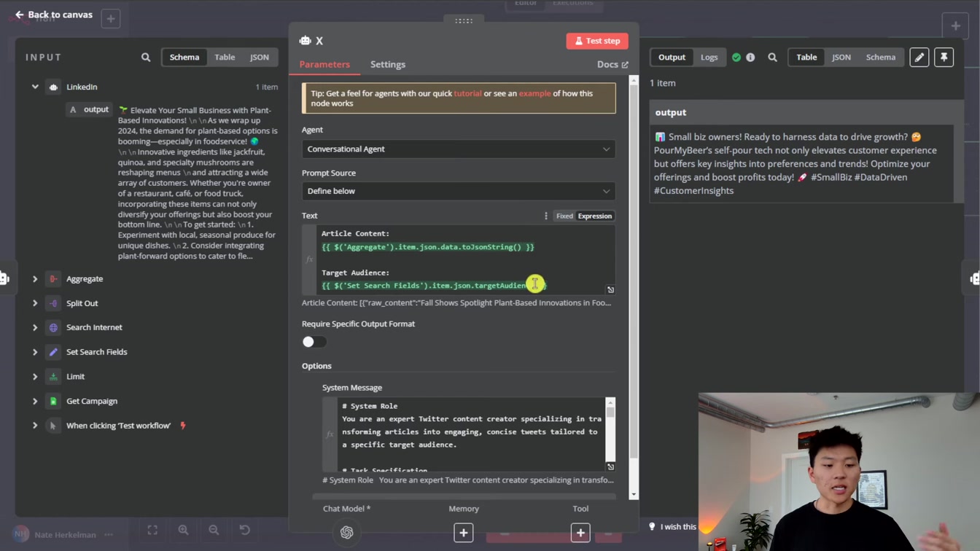Open Text field options three-dot menu
This screenshot has width=980, height=551.
(545, 216)
